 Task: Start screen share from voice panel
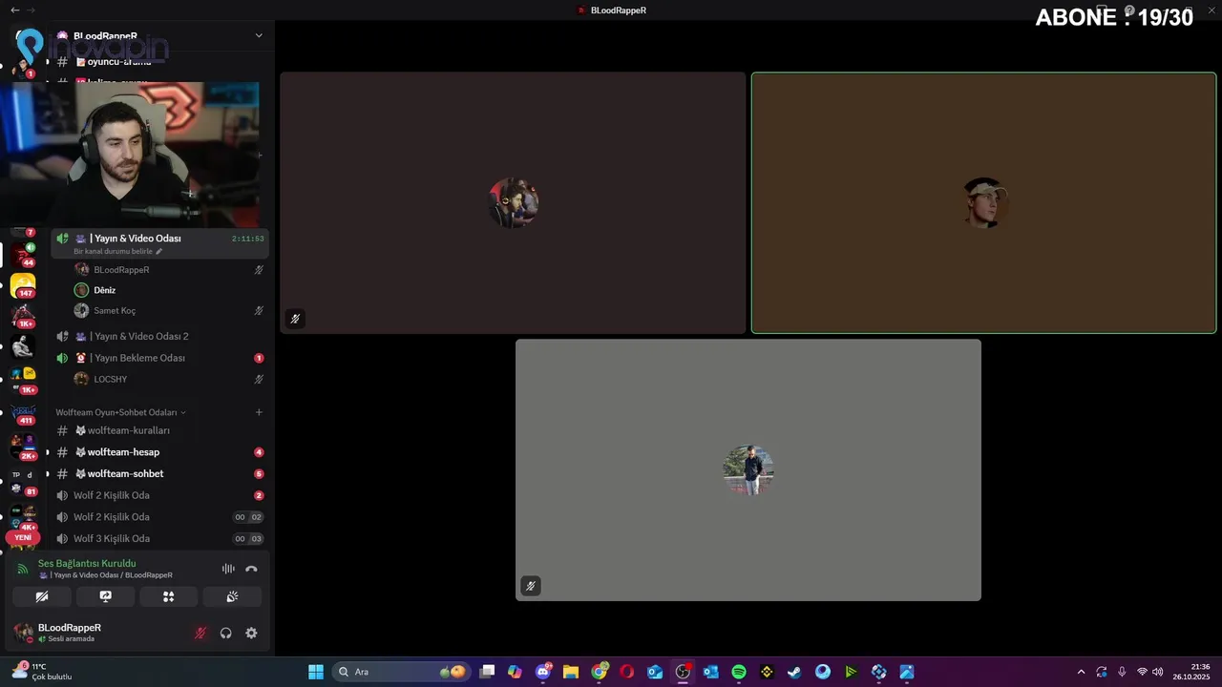tap(105, 596)
